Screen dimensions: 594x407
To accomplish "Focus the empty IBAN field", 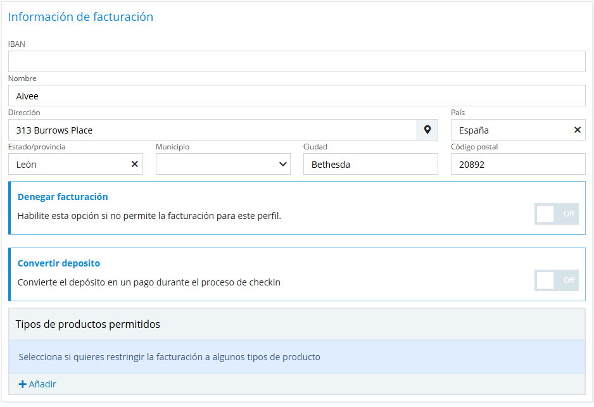I will [296, 61].
